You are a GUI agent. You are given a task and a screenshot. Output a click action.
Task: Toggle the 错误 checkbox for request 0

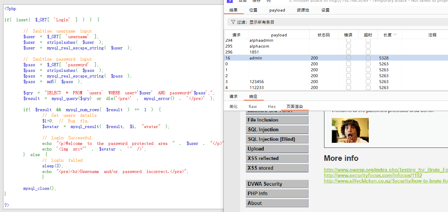pos(349,64)
